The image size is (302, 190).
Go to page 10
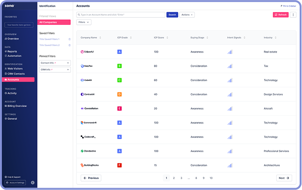click(211, 178)
